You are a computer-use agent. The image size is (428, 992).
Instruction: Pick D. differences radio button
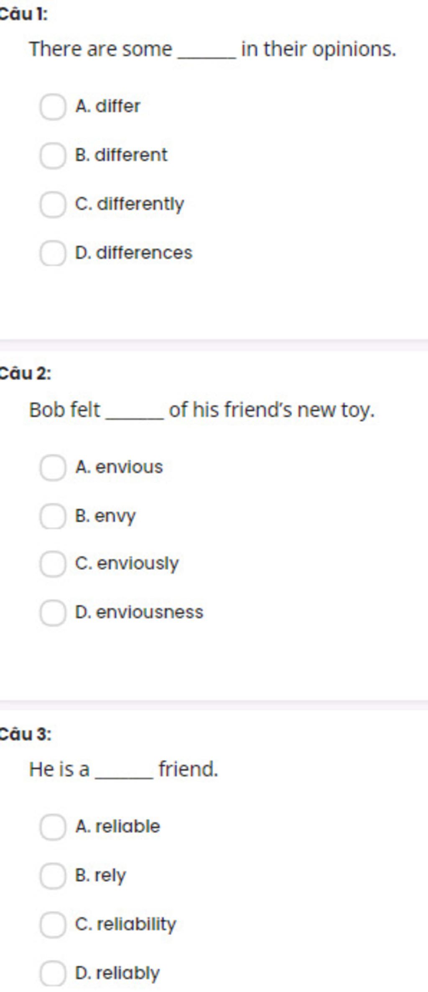point(53,253)
